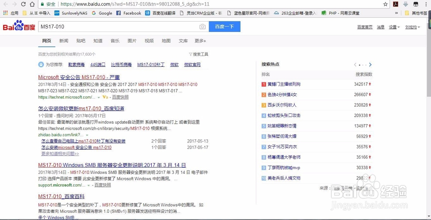Switch to 贴吧 tab
431x220 pixels.
(81, 41)
